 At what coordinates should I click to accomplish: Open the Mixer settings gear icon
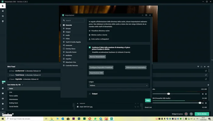click(208, 85)
